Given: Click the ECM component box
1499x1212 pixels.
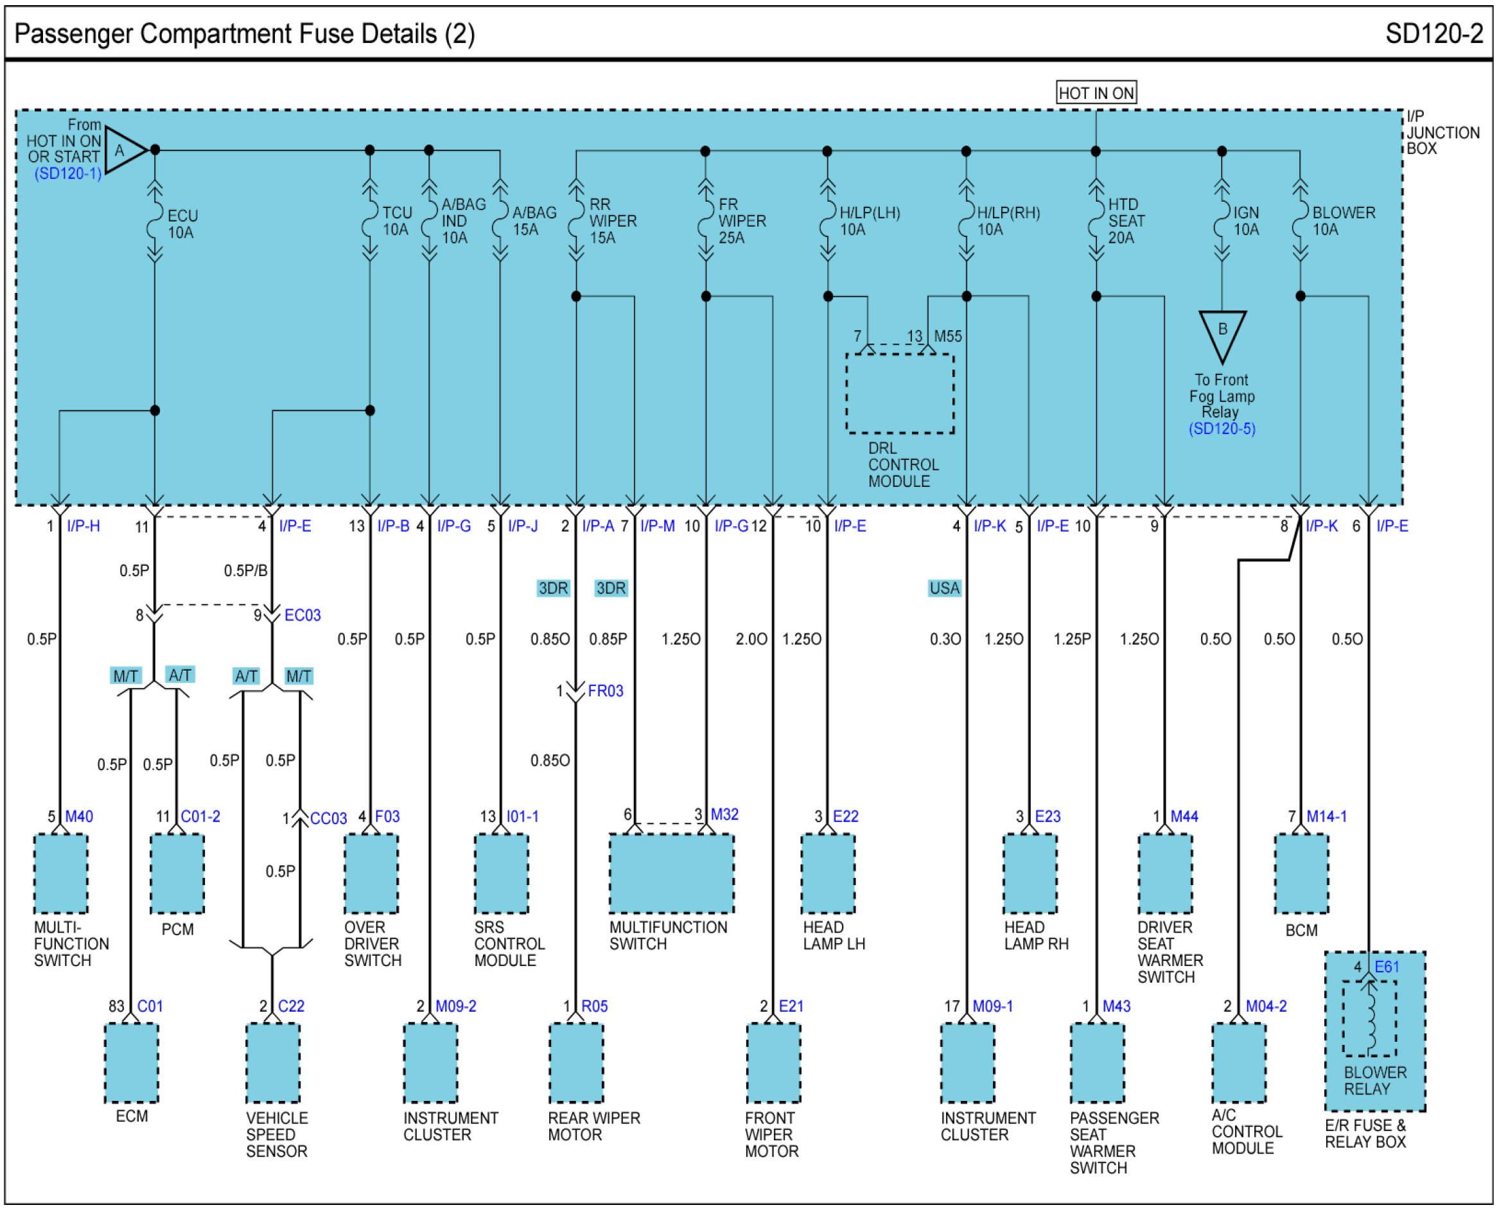Looking at the screenshot, I should 131,1063.
